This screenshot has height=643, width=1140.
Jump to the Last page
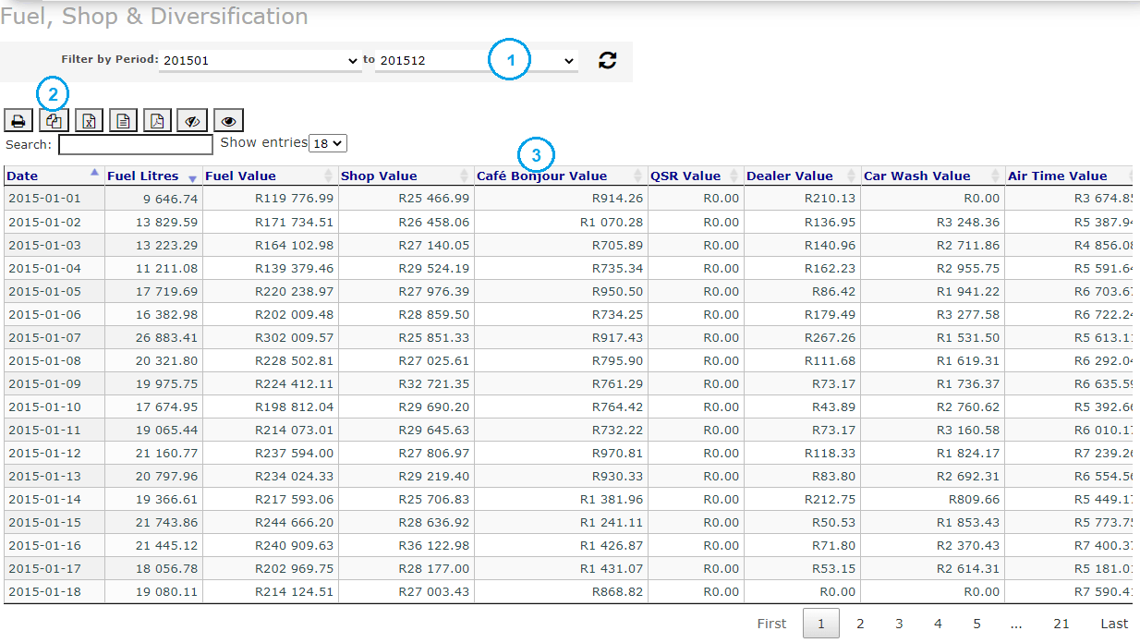tap(1114, 624)
